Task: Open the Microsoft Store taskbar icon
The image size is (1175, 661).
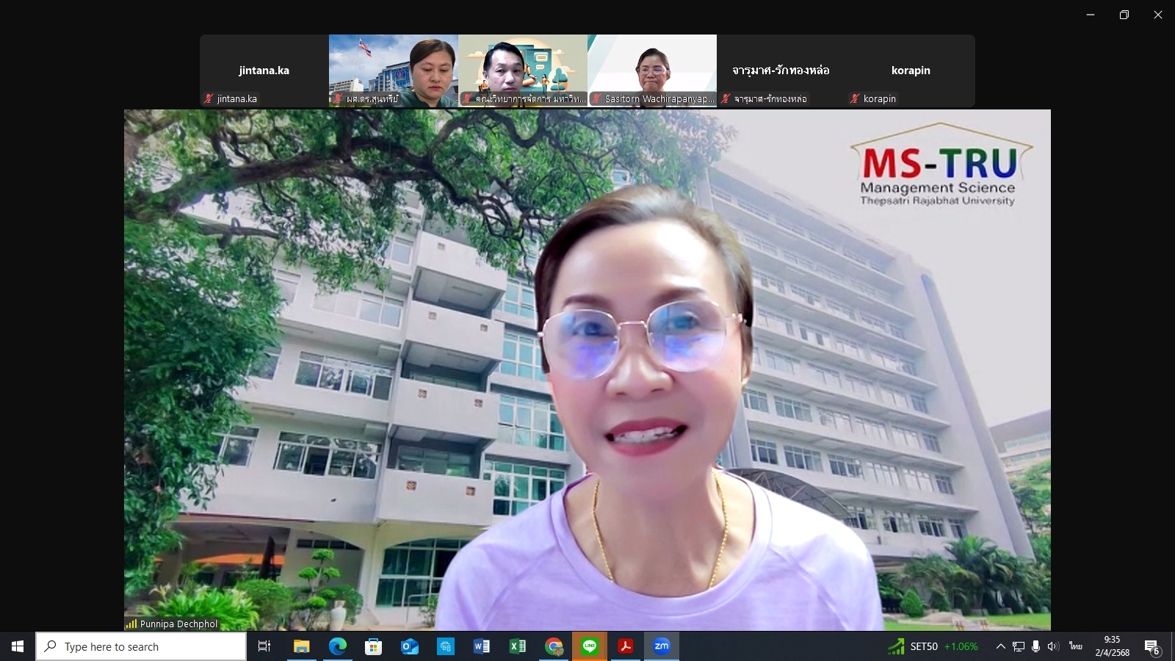Action: (373, 646)
